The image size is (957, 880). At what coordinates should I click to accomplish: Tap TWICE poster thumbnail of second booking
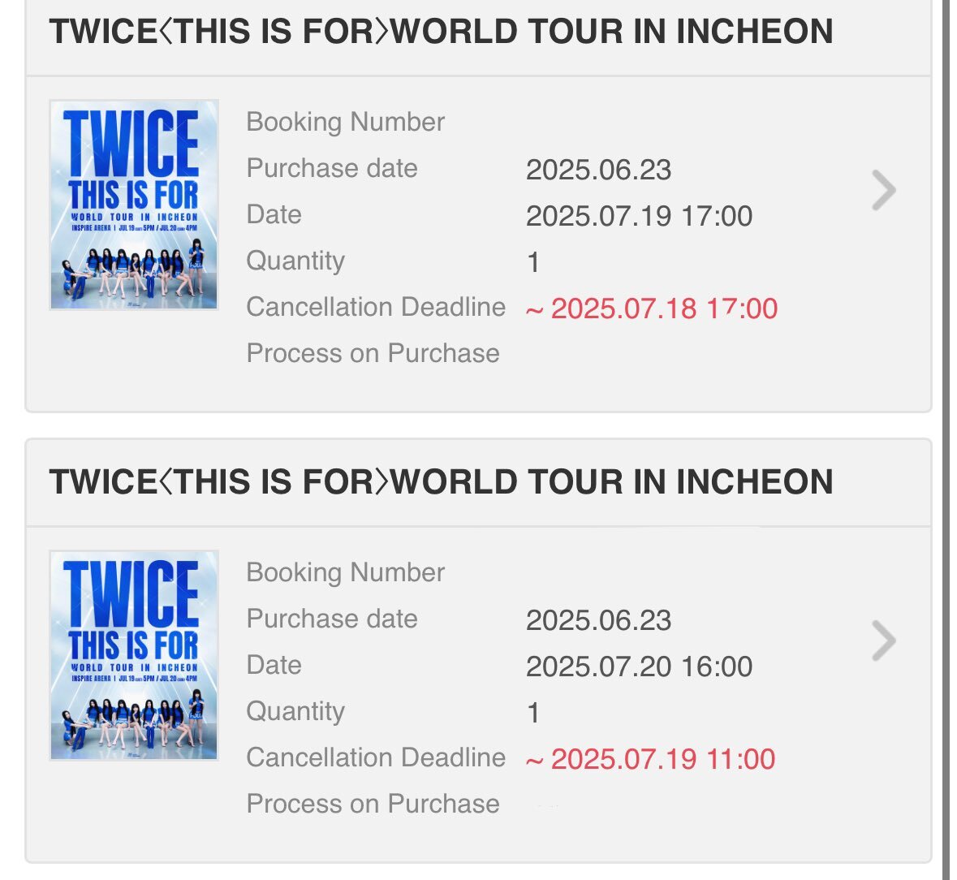tap(134, 655)
